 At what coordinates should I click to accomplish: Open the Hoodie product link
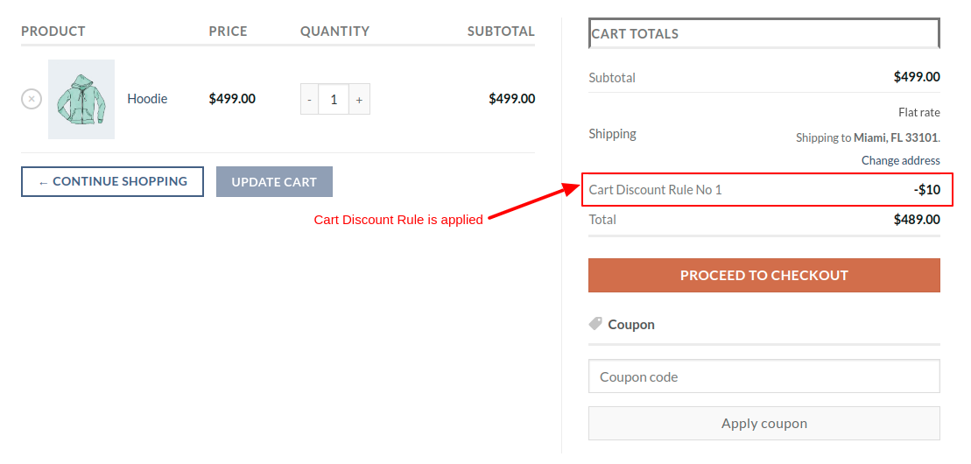pos(147,99)
